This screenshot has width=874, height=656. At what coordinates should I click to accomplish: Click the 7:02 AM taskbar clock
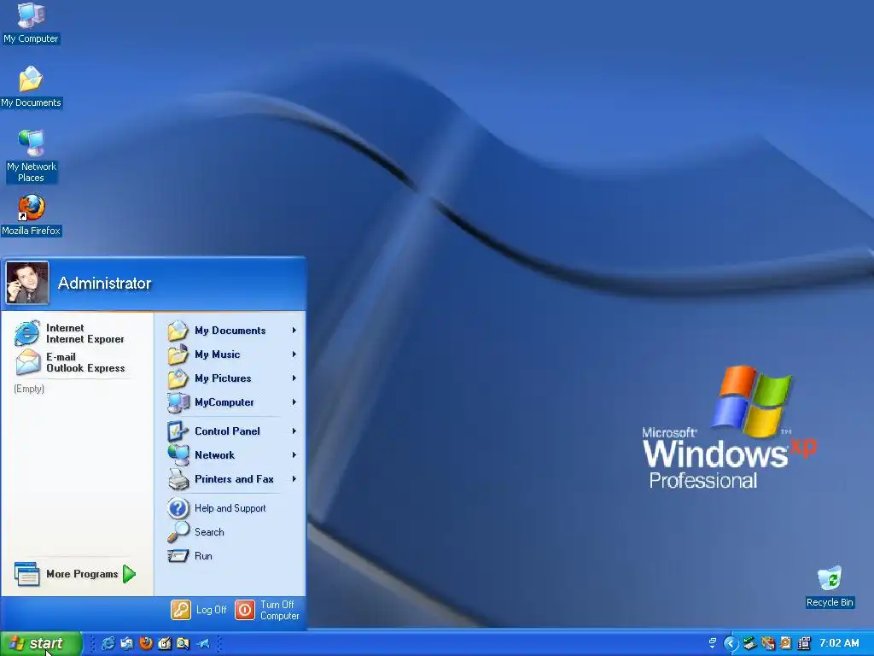click(x=840, y=643)
